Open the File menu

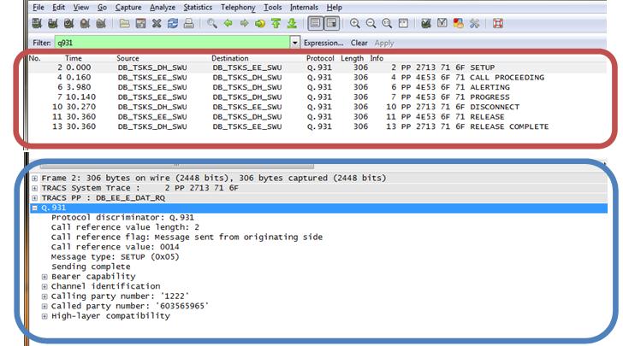click(39, 7)
